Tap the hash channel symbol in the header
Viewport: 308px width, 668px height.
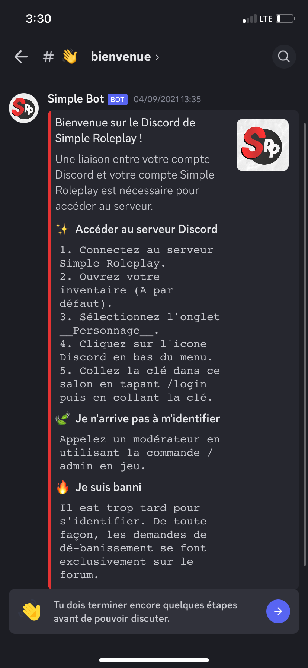click(x=48, y=57)
